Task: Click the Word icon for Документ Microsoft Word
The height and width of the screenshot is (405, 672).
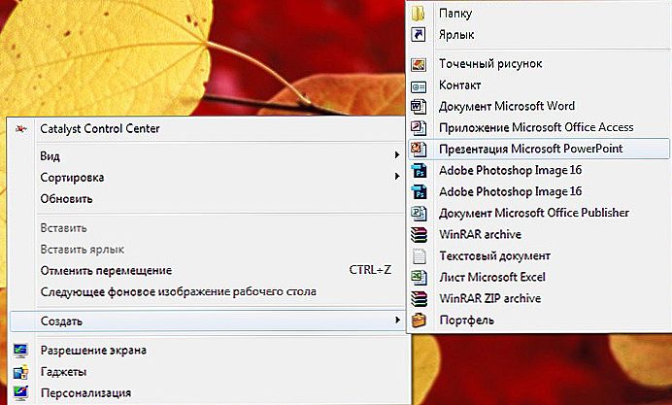Action: (x=419, y=106)
